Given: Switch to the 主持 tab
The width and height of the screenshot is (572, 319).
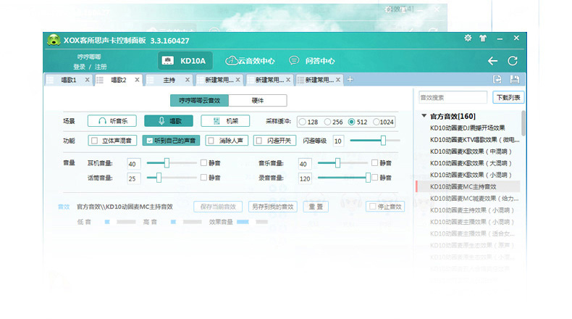Looking at the screenshot, I should pyautogui.click(x=169, y=80).
